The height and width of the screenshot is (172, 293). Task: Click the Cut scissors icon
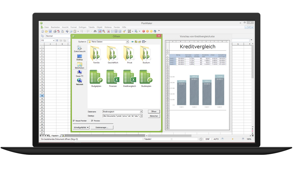[67, 31]
